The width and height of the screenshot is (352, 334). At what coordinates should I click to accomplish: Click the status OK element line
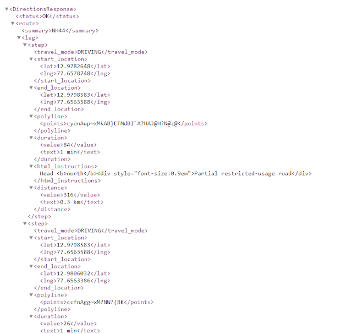(47, 17)
